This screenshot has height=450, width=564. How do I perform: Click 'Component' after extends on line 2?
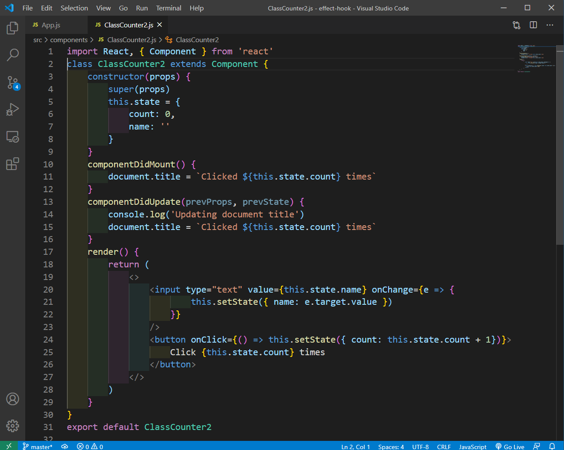point(235,64)
